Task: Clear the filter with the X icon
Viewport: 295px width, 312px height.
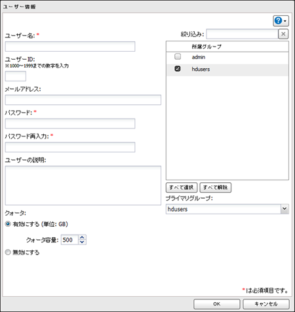Action: (283, 34)
